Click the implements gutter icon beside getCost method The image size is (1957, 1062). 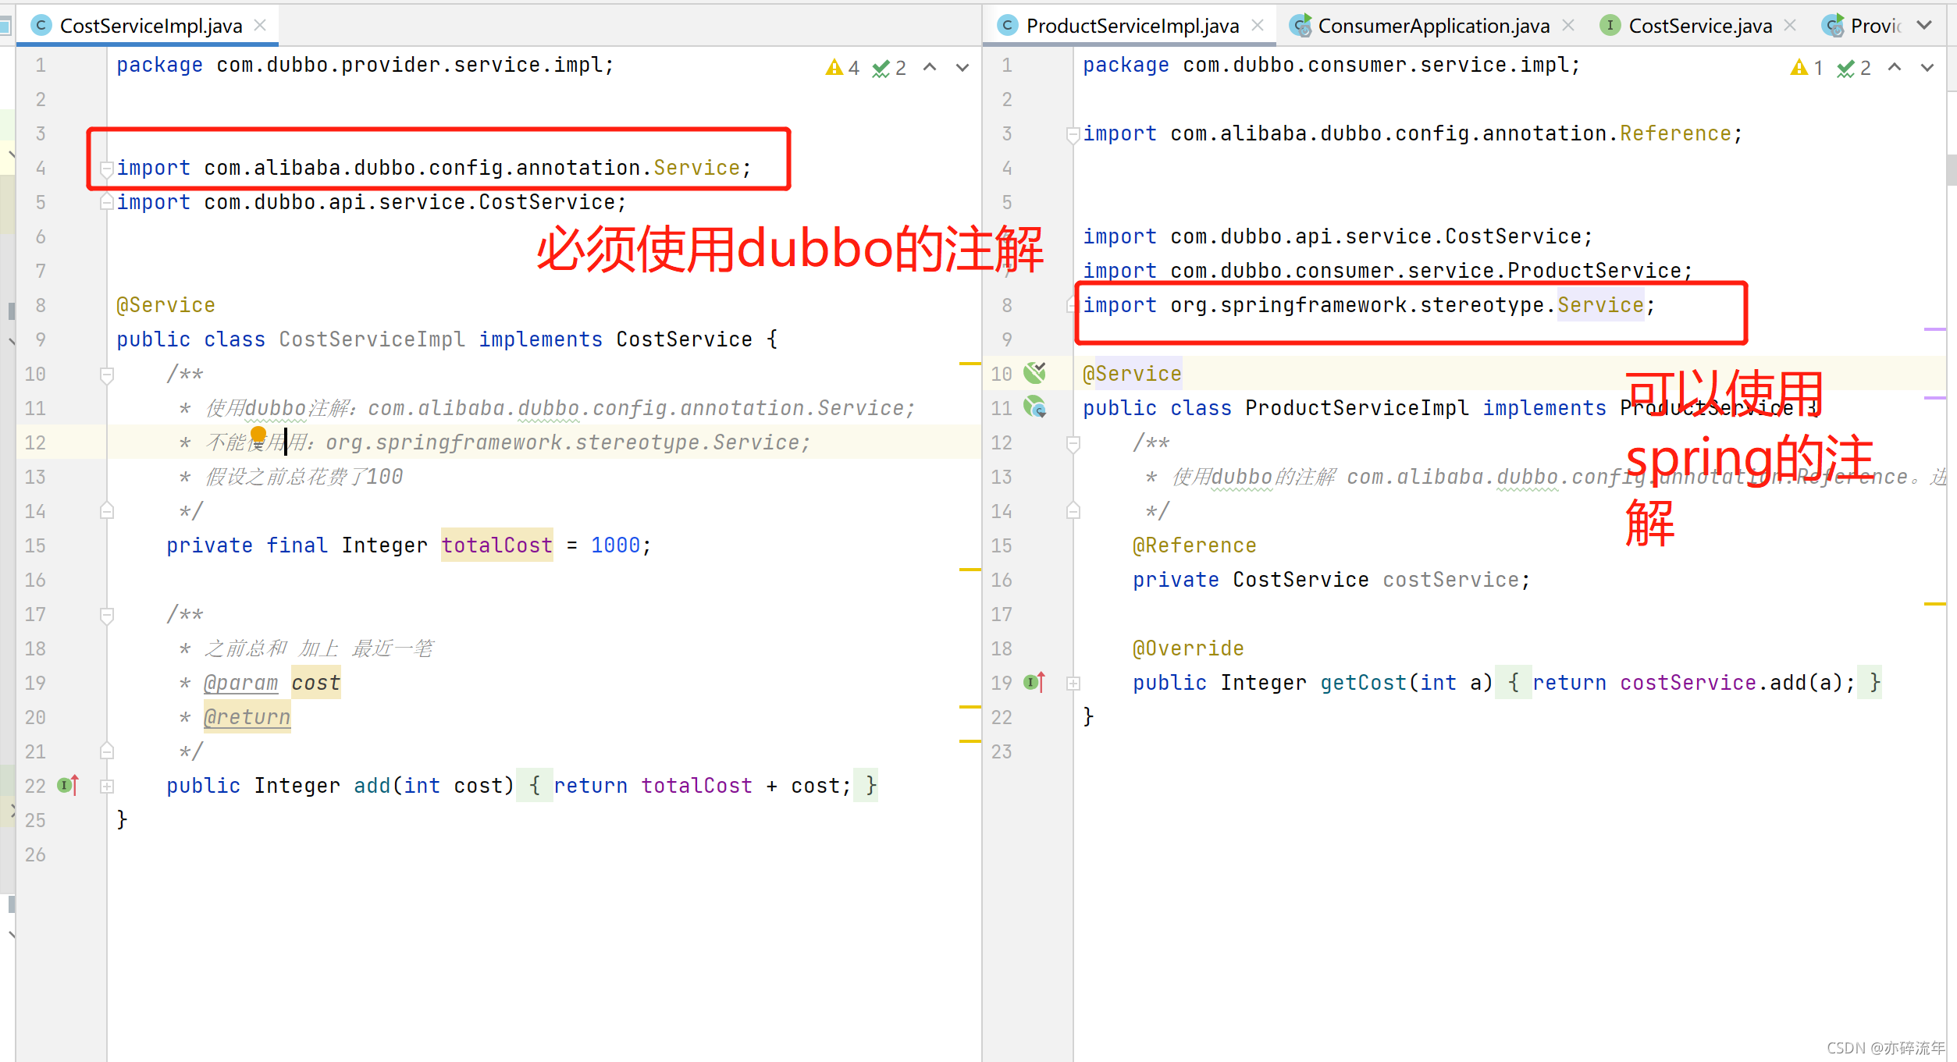point(1034,682)
